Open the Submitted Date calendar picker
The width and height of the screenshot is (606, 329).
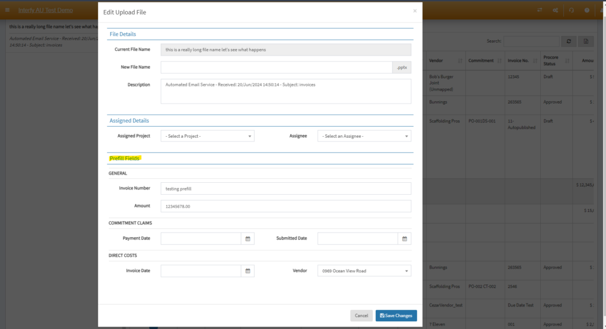tap(404, 238)
